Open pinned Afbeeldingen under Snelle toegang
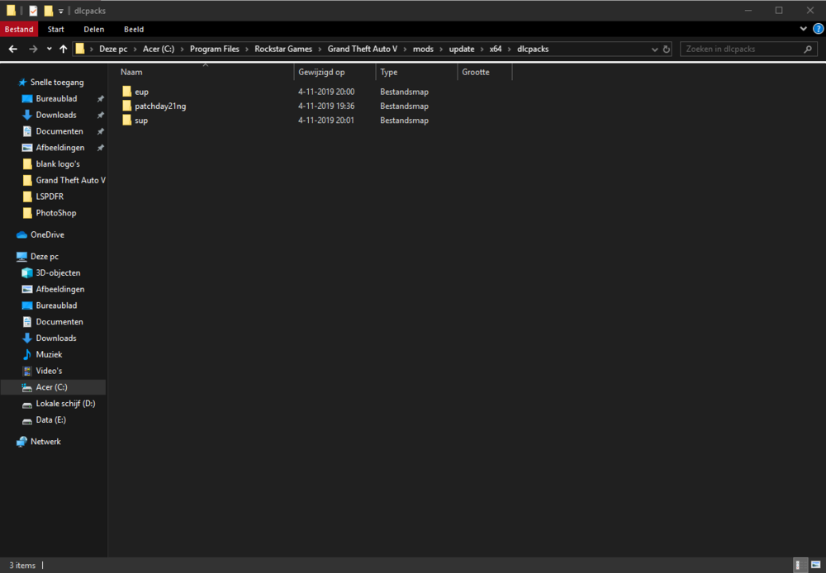This screenshot has height=573, width=826. [60, 148]
